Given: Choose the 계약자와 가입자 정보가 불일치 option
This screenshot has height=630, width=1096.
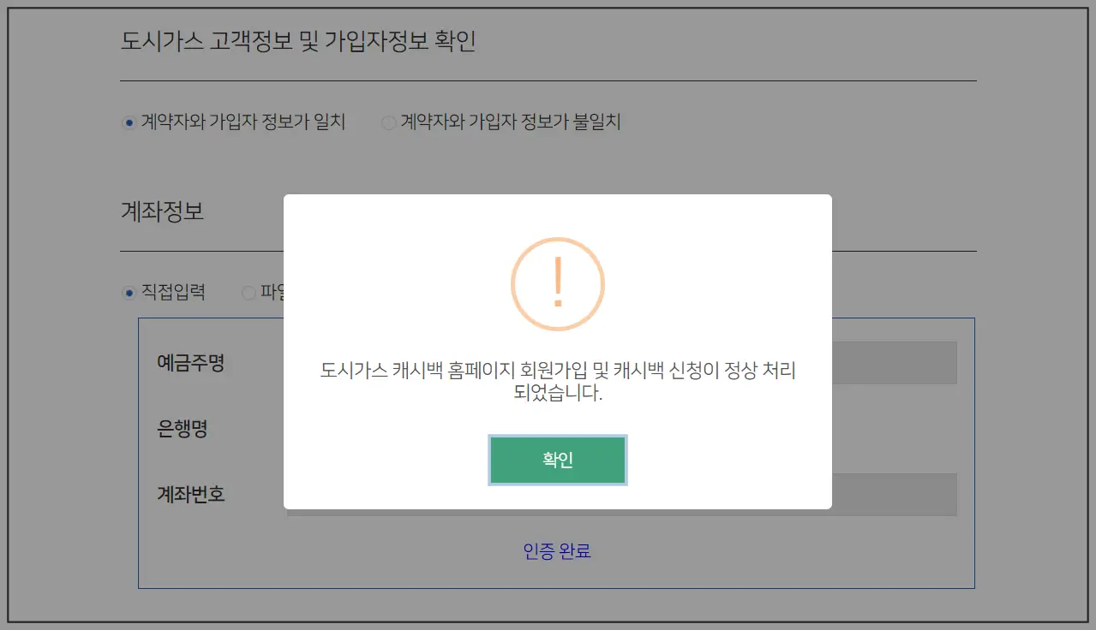Looking at the screenshot, I should click(388, 122).
